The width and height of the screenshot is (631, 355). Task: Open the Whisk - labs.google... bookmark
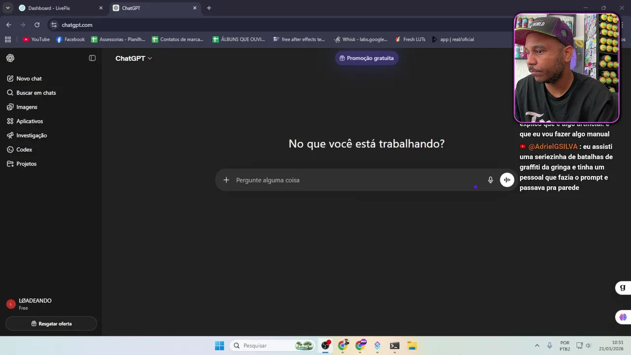361,39
